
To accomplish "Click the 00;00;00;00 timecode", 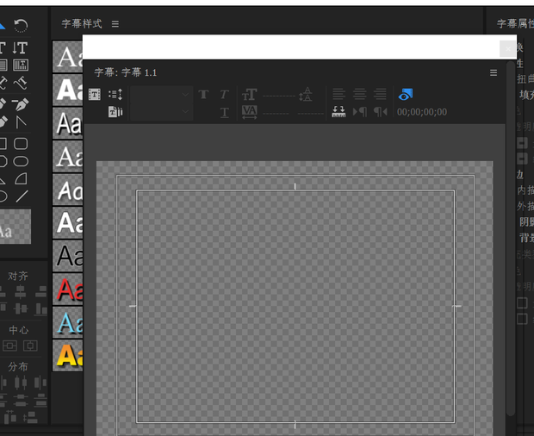I will [x=422, y=112].
